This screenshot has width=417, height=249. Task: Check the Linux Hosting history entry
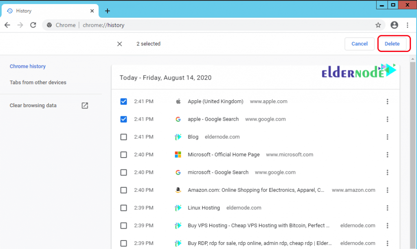[x=123, y=208]
